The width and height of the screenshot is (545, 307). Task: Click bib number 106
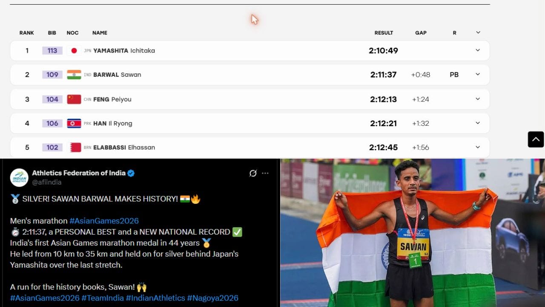pos(52,124)
